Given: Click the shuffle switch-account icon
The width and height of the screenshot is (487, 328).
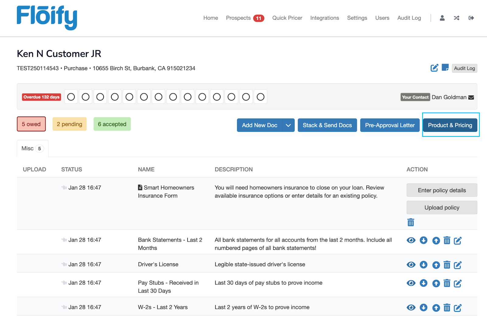Looking at the screenshot, I should (456, 18).
